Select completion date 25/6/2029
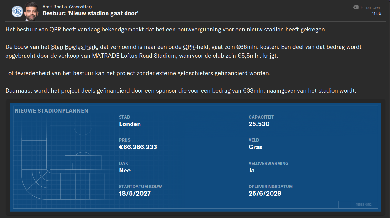390x218 pixels. click(x=265, y=193)
